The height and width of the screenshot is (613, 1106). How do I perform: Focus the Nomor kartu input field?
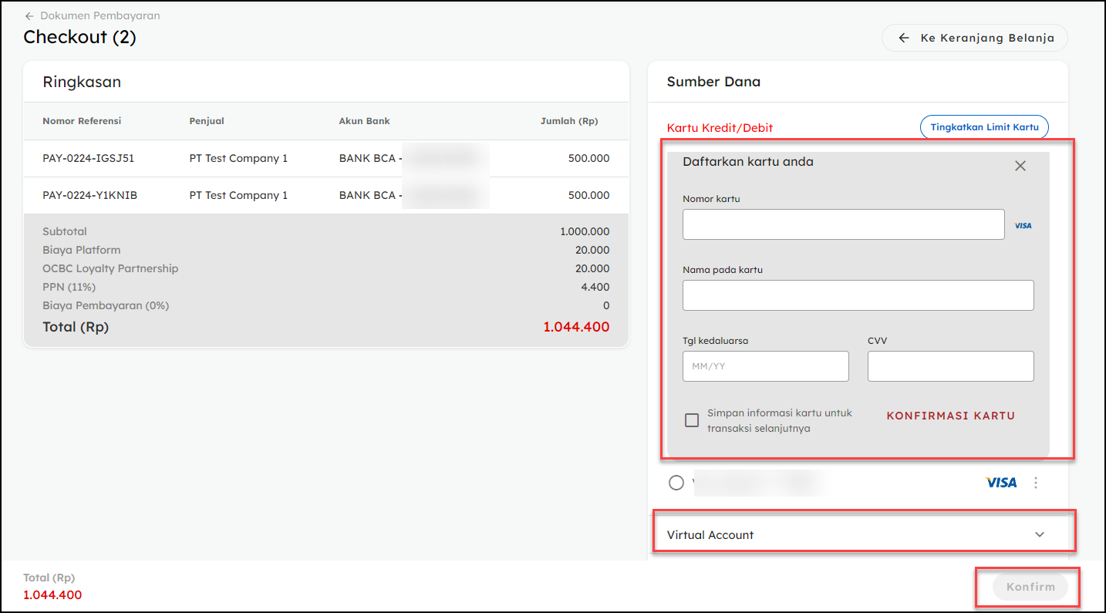(843, 224)
